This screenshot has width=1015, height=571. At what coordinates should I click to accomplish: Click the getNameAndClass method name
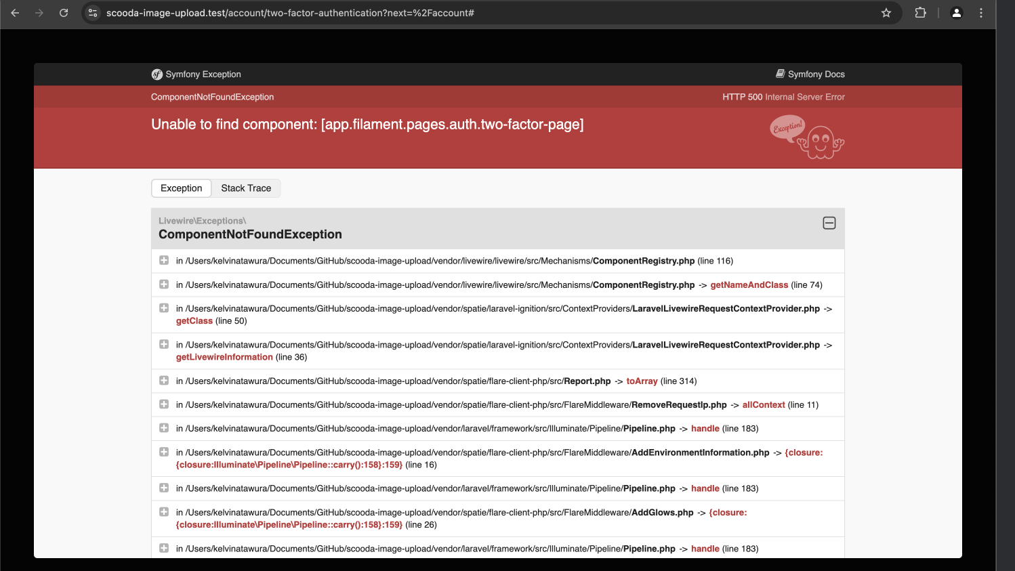coord(749,285)
